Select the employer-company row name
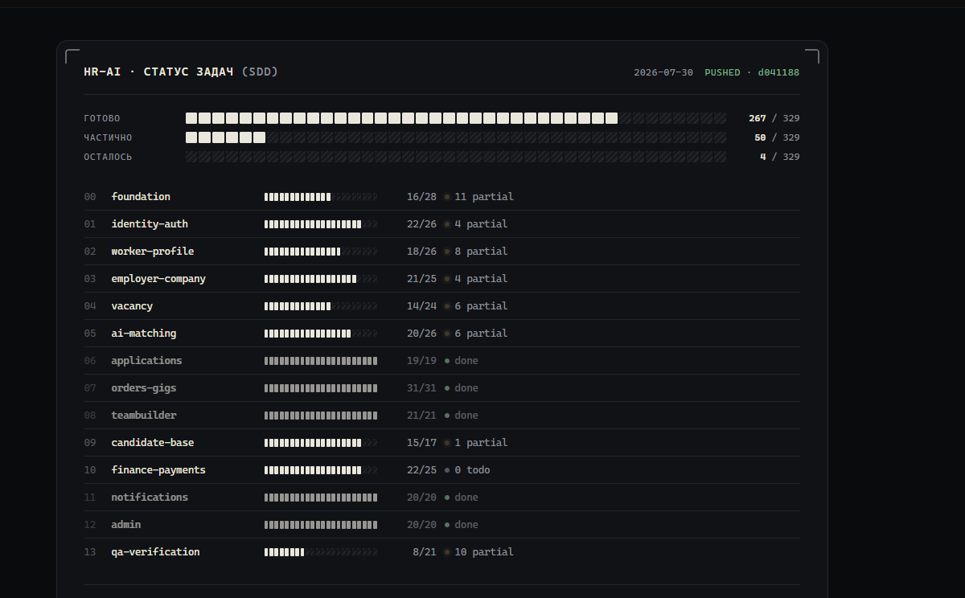965x598 pixels. (158, 279)
